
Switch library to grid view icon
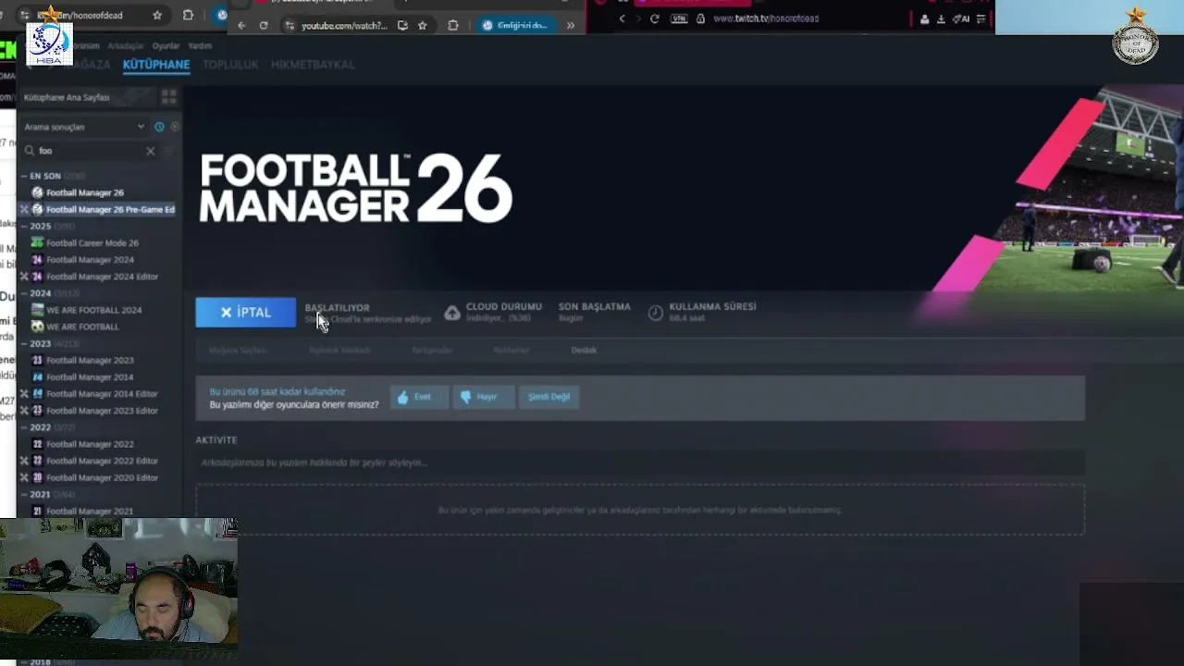[x=168, y=97]
